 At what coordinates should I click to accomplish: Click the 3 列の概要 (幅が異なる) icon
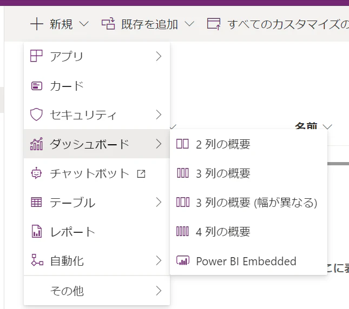(183, 202)
